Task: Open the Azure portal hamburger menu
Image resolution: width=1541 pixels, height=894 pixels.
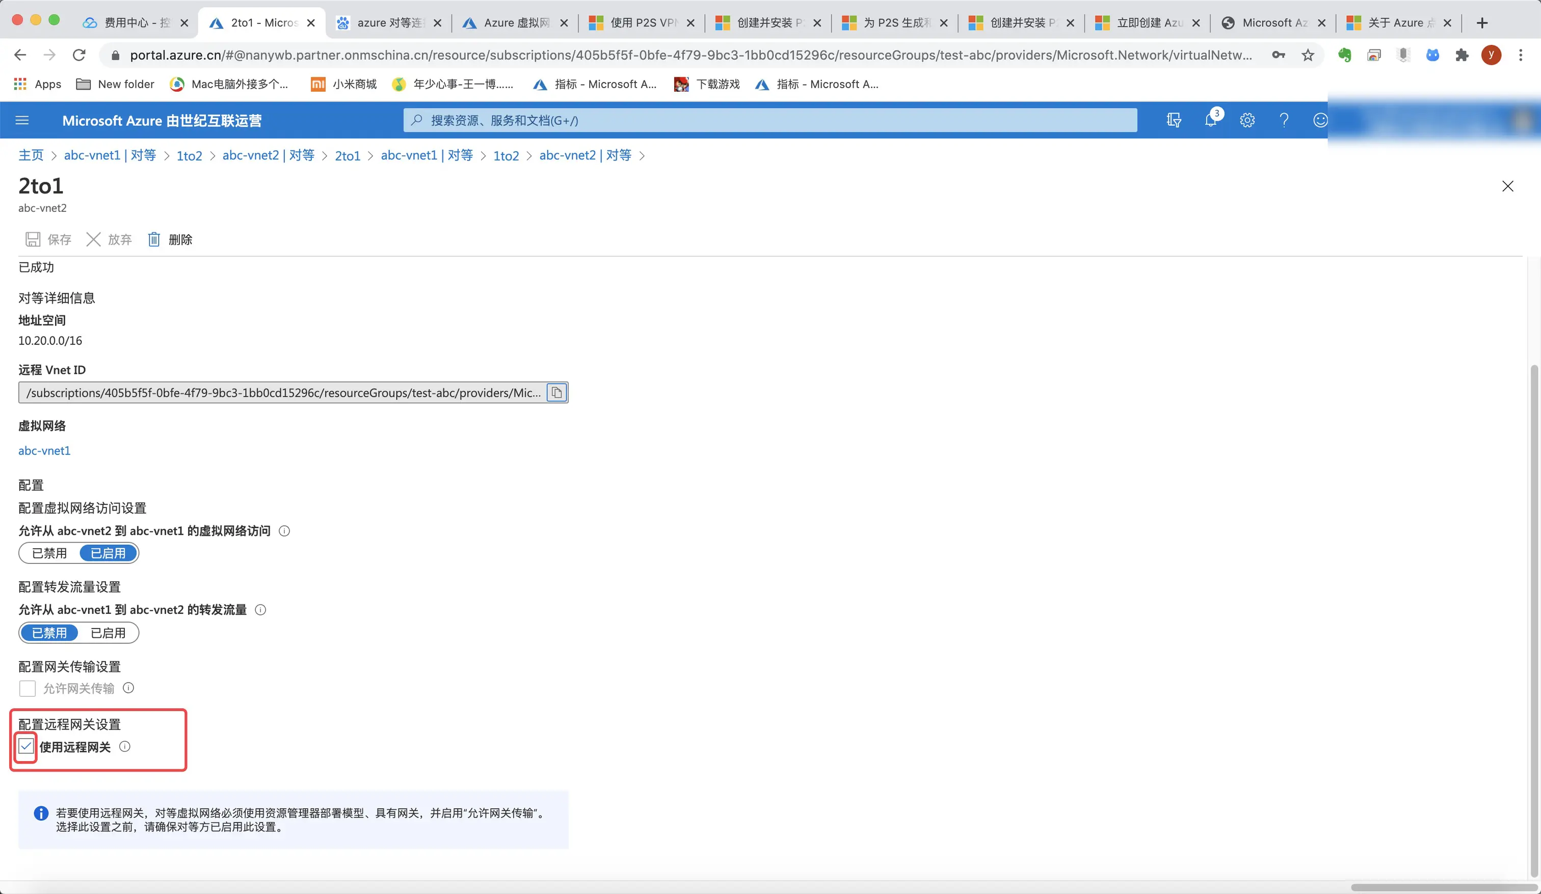Action: click(22, 120)
